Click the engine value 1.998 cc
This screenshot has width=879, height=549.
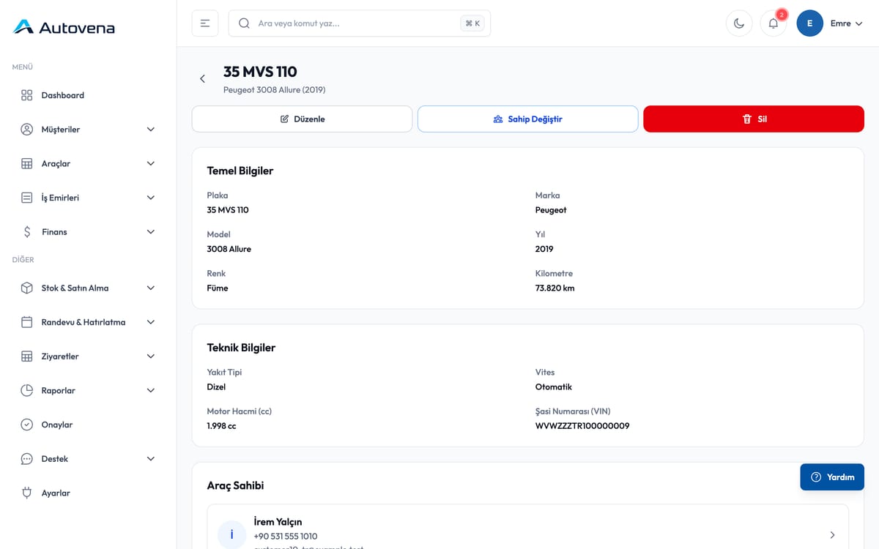coord(221,426)
